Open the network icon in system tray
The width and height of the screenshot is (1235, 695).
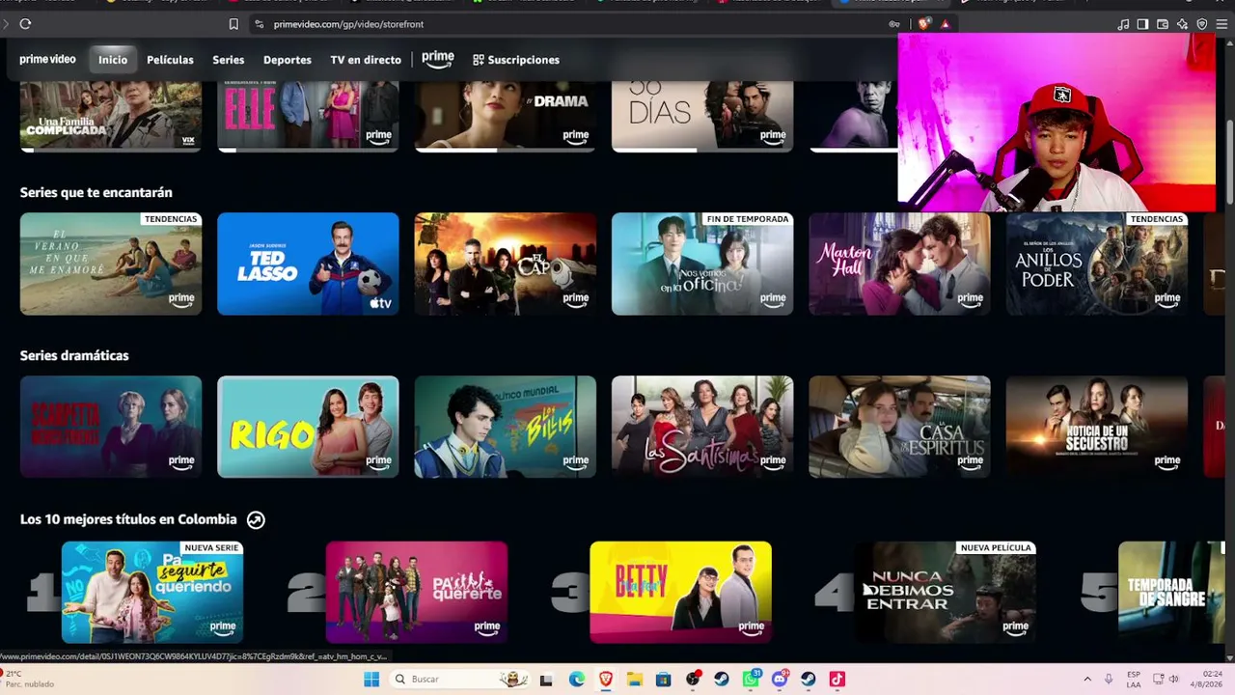click(x=1157, y=680)
